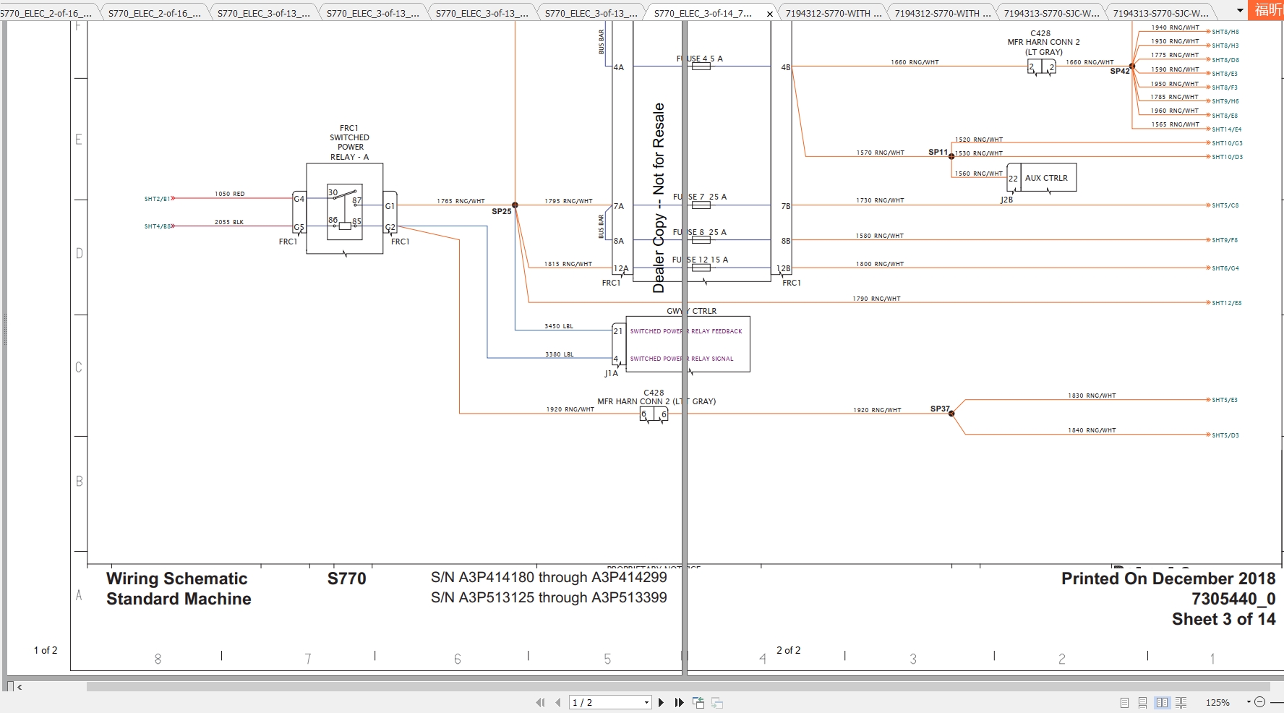Select single page view mode
The image size is (1284, 713).
click(x=1125, y=702)
